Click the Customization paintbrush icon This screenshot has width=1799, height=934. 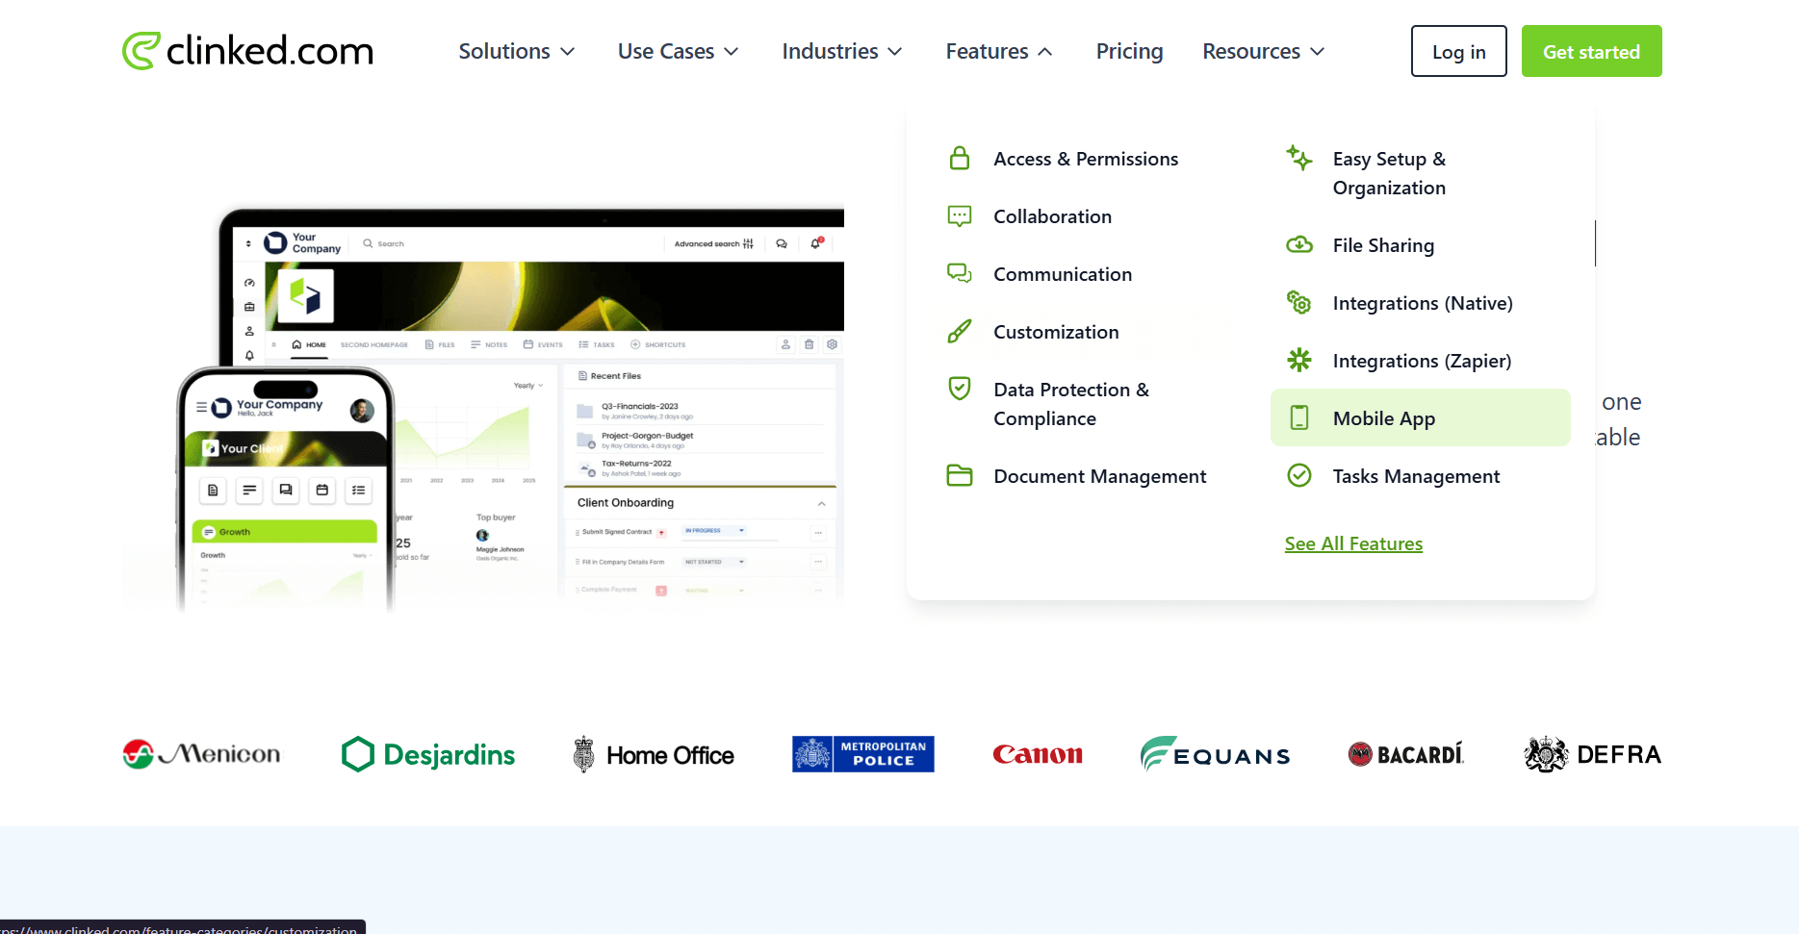pyautogui.click(x=960, y=331)
